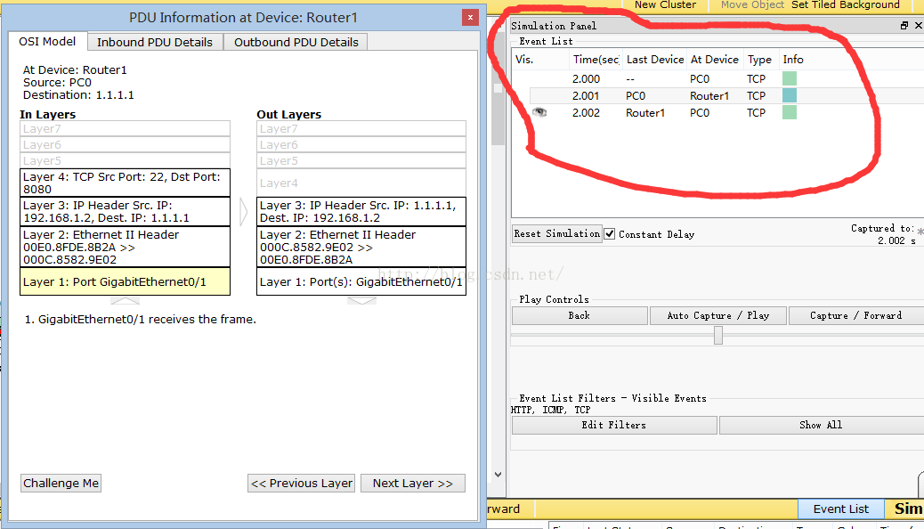Image resolution: width=924 pixels, height=529 pixels.
Task: Open the Outbound PDU Details tab
Action: coord(296,42)
